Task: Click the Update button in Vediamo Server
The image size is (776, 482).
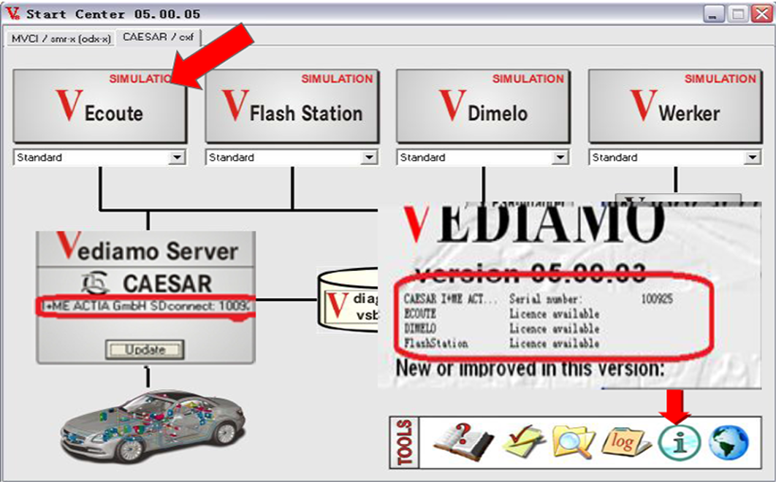Action: [x=145, y=350]
